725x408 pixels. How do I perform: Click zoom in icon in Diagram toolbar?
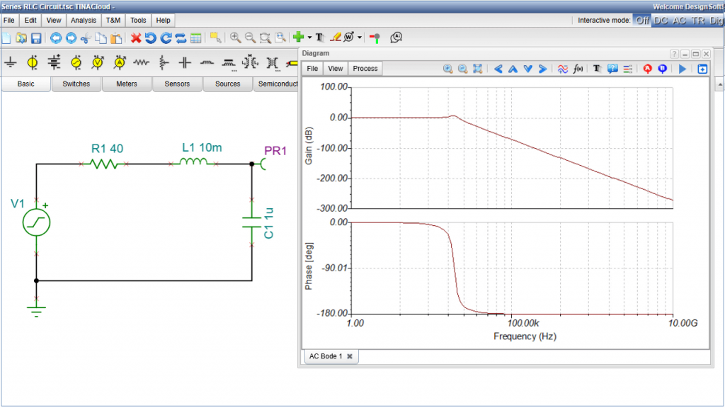click(447, 69)
